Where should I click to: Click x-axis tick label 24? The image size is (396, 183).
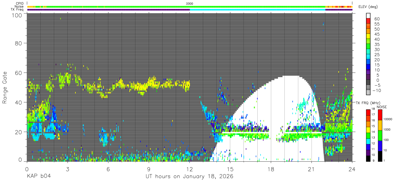352,169
